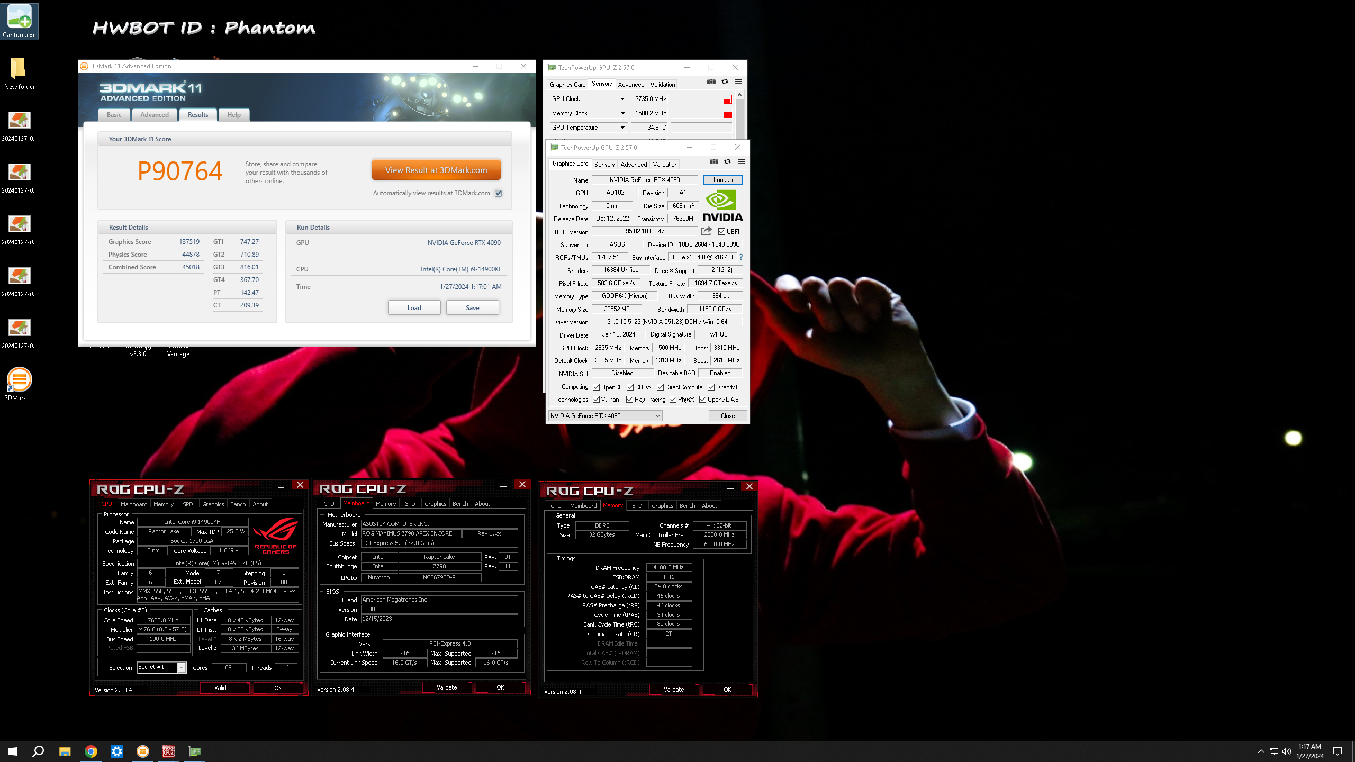Click Save button in Run Details
Viewport: 1355px width, 762px height.
coord(473,308)
